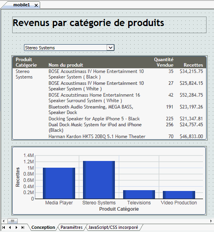Open the JavaScript/CSS incorporé tab
The image size is (214, 232).
(113, 227)
